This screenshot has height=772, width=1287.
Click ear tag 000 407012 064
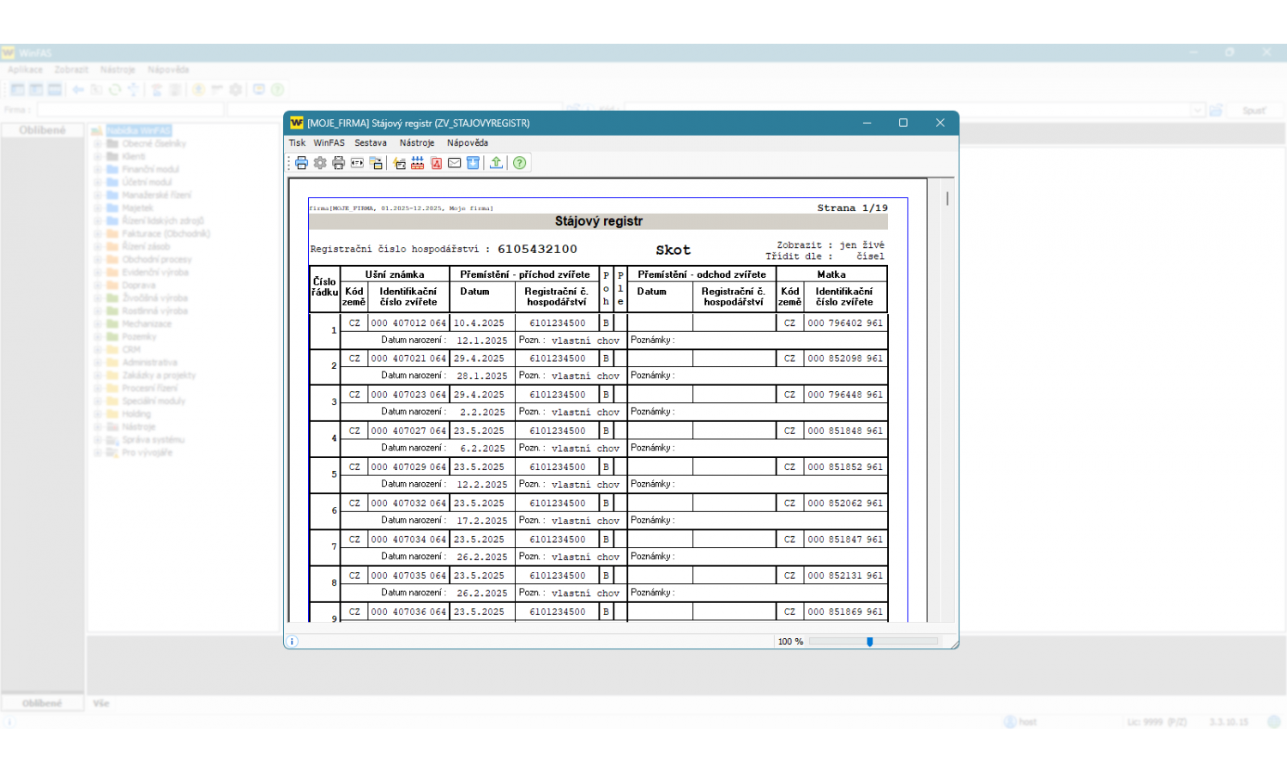[408, 323]
